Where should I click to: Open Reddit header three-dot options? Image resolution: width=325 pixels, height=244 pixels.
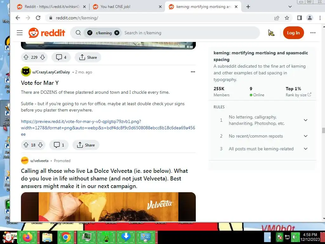[x=313, y=33]
